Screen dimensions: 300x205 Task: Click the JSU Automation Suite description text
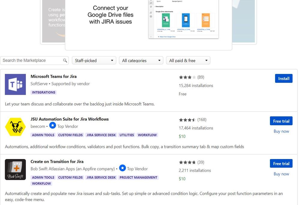[125, 147]
